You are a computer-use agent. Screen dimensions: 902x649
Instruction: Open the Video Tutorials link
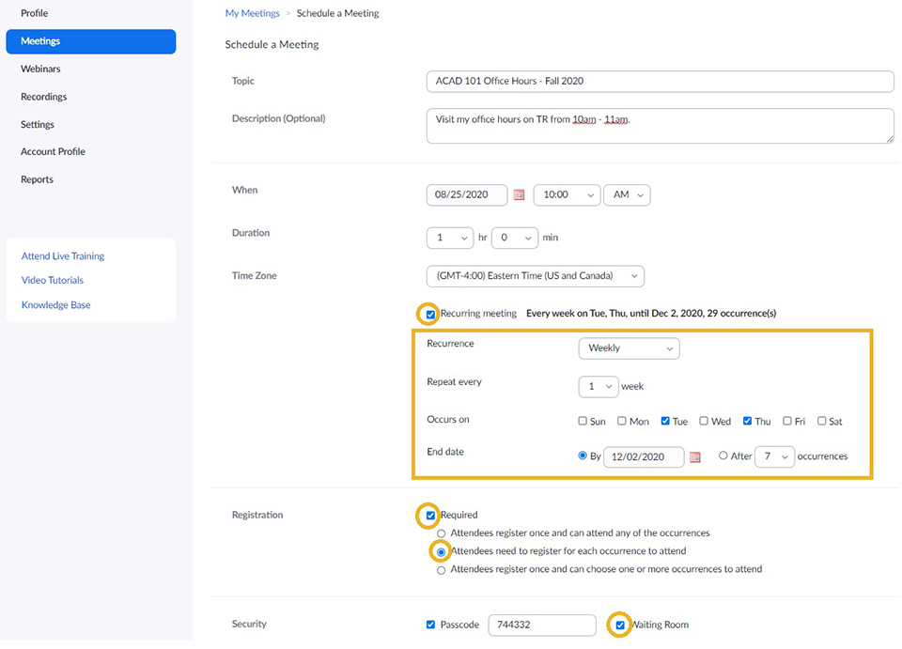(53, 281)
